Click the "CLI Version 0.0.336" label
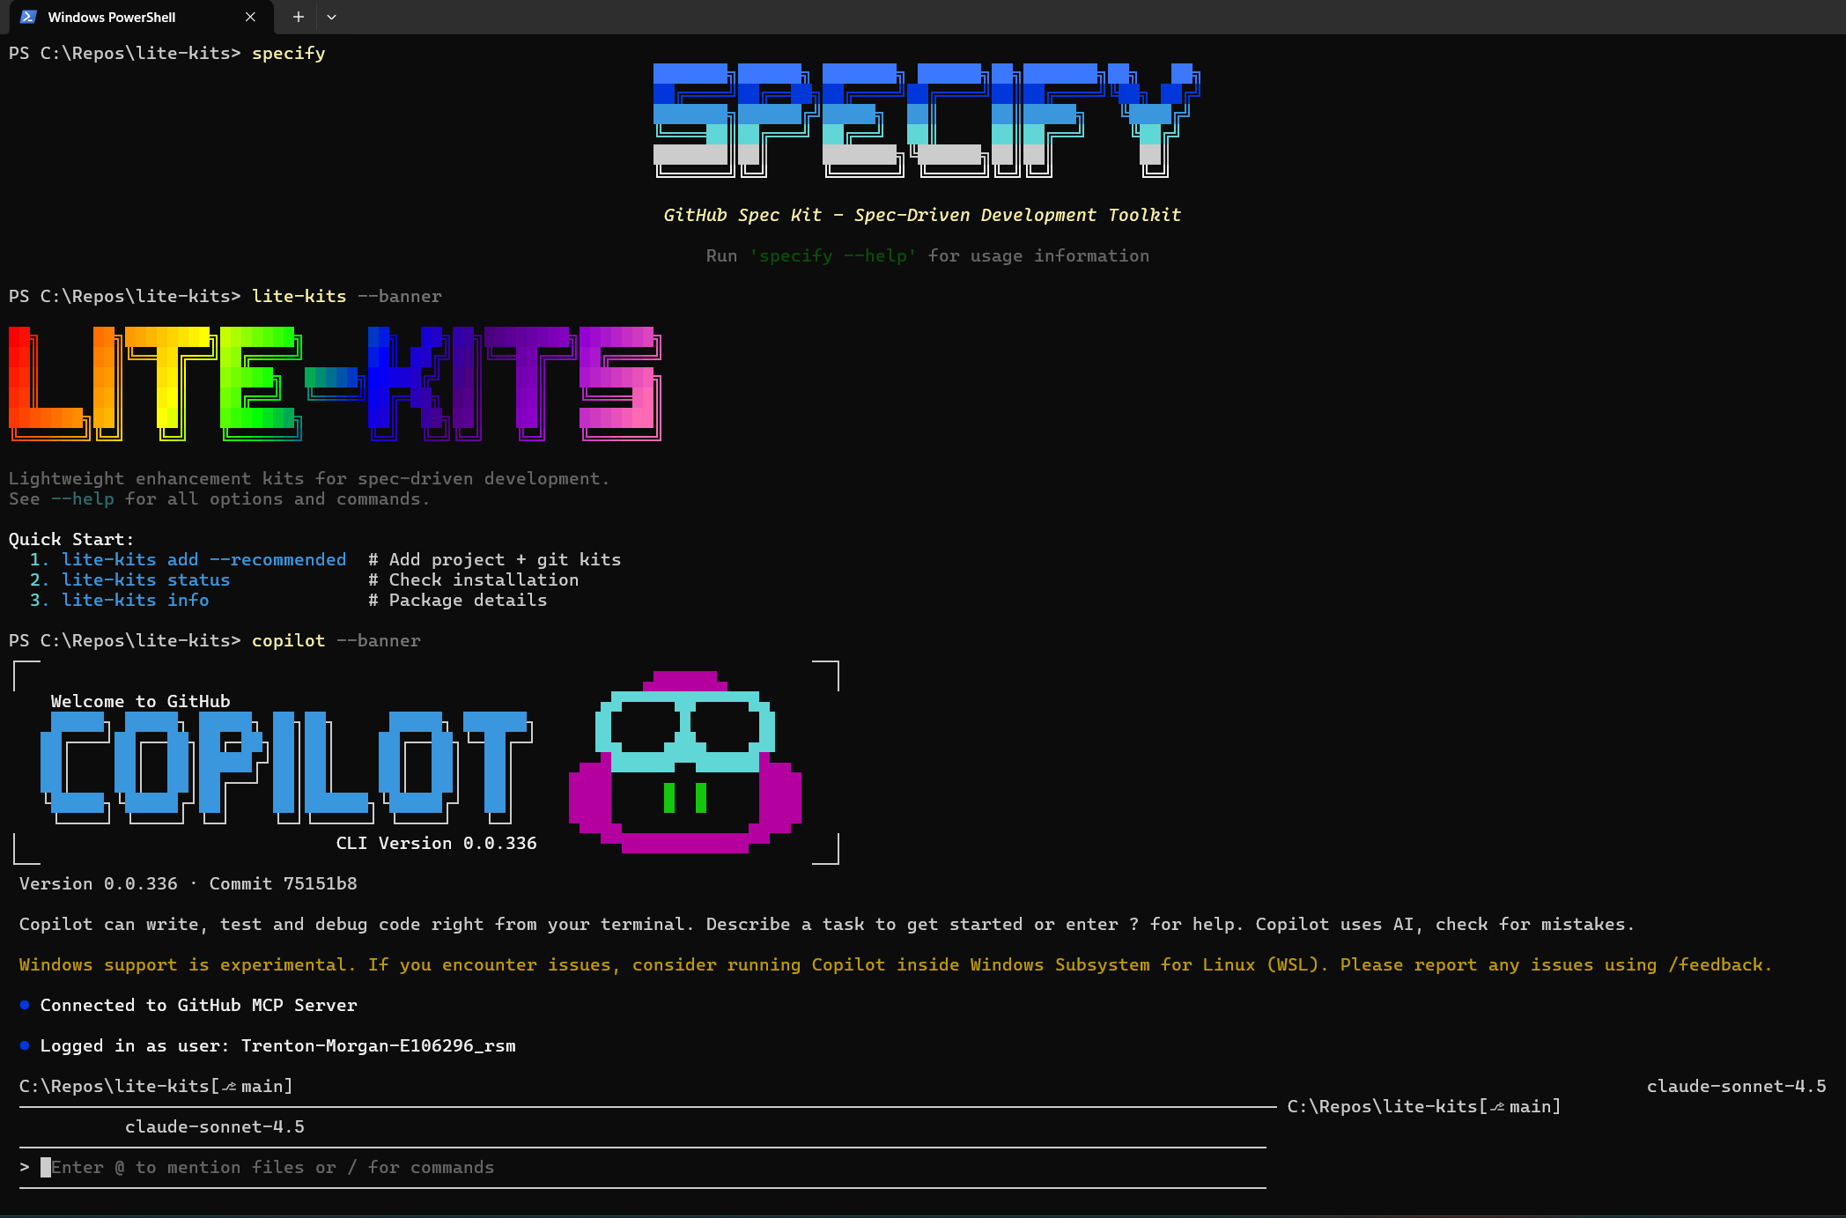Image resolution: width=1846 pixels, height=1218 pixels. (x=437, y=843)
